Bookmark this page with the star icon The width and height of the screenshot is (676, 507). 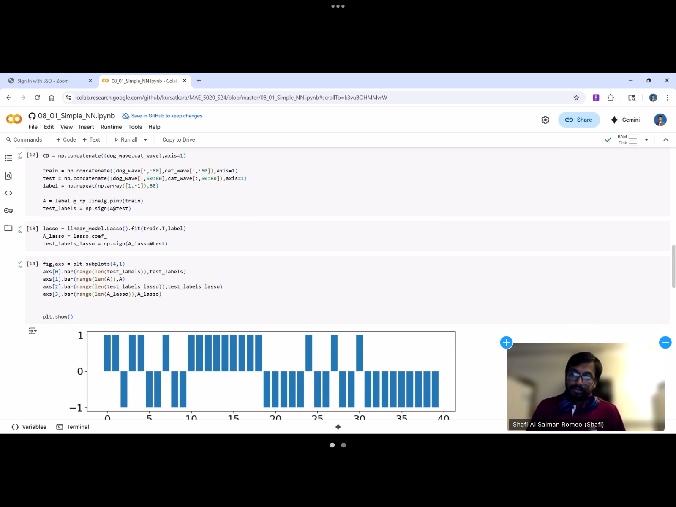pyautogui.click(x=576, y=98)
